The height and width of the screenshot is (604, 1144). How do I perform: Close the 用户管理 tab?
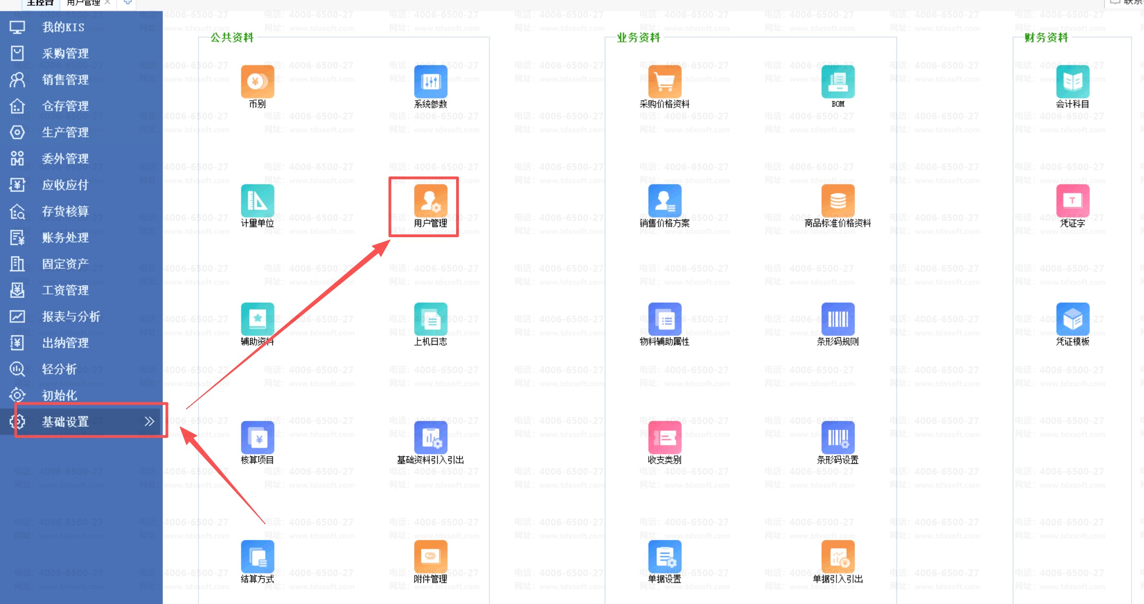[107, 2]
